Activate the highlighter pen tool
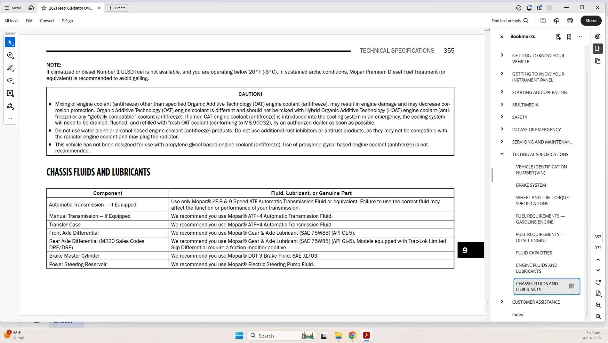Viewport: 608px width, 343px height. coord(10,68)
